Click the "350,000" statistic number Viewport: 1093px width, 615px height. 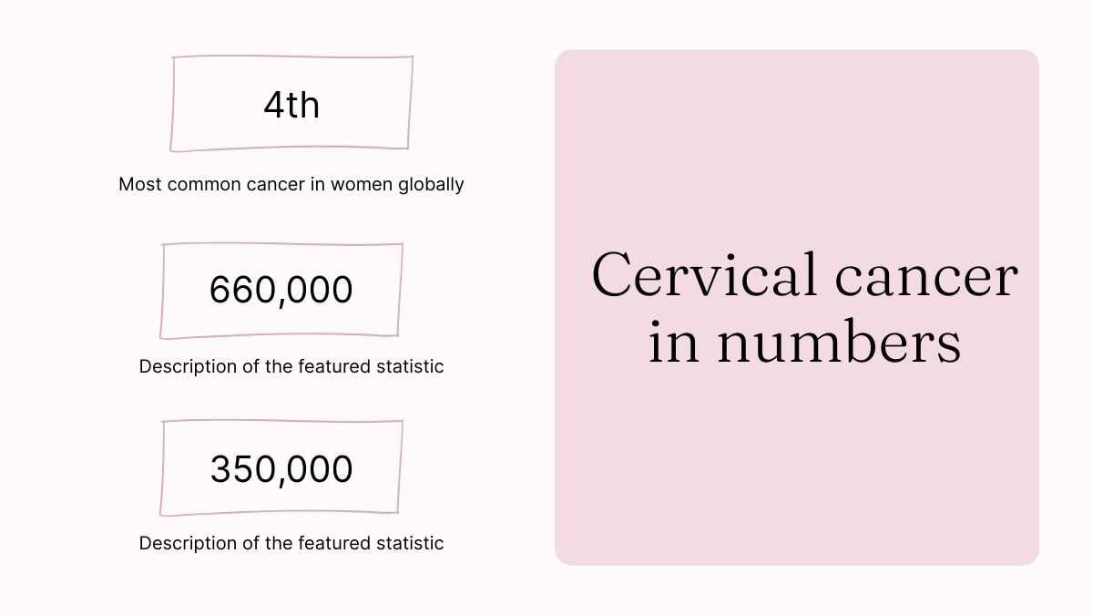(x=281, y=469)
